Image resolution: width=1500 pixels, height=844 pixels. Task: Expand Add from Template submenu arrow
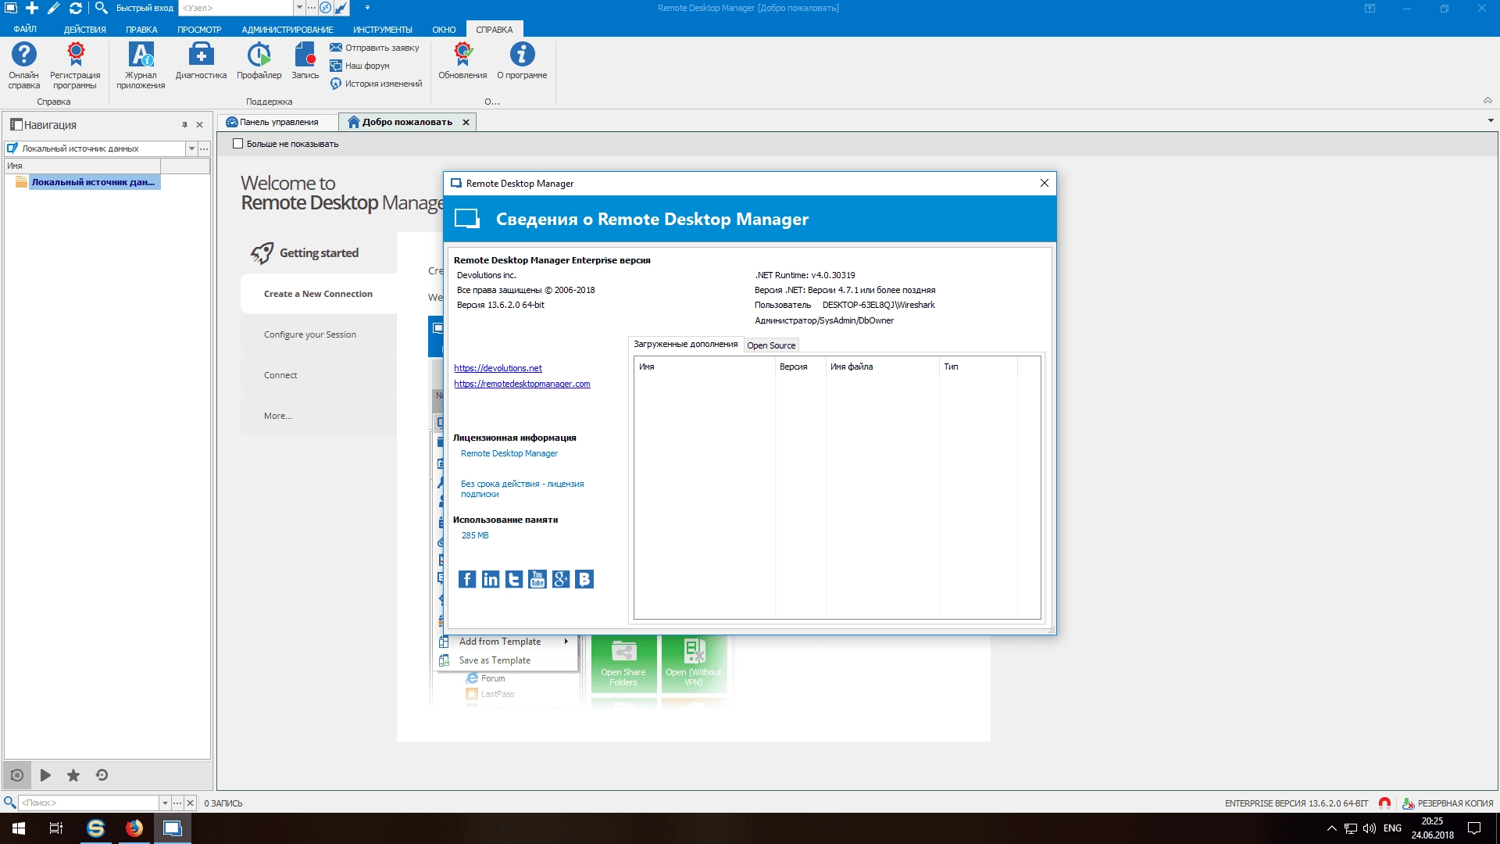click(566, 642)
